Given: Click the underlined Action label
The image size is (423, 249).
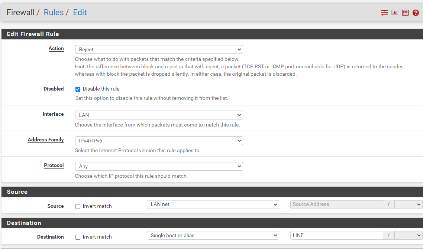Looking at the screenshot, I should coord(56,49).
